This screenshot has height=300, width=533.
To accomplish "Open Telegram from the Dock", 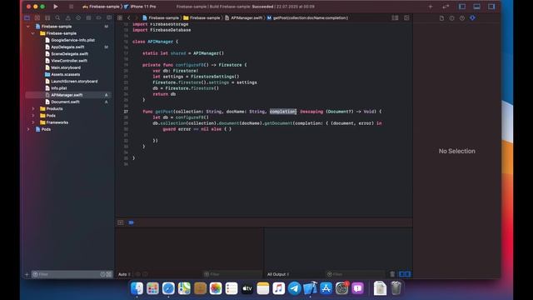I will click(294, 288).
